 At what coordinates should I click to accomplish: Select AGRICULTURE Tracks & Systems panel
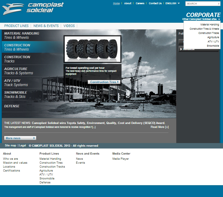point(33,71)
